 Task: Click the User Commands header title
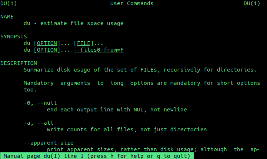[x=132, y=3]
